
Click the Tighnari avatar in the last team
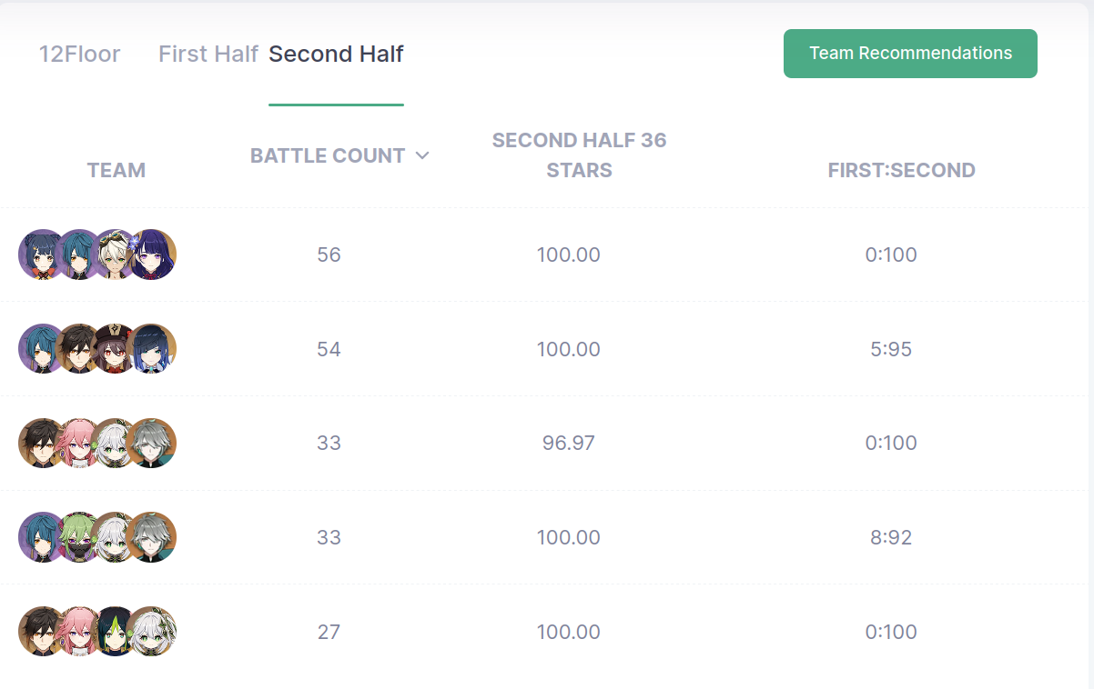click(x=116, y=632)
